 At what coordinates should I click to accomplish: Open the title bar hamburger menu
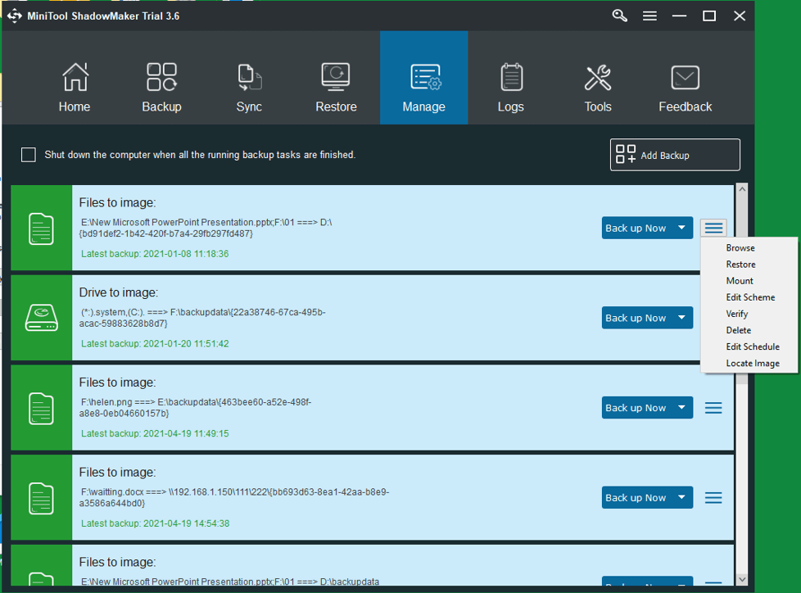point(649,16)
